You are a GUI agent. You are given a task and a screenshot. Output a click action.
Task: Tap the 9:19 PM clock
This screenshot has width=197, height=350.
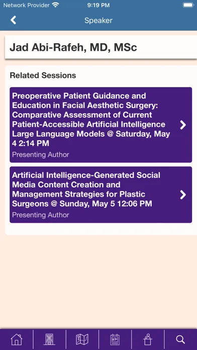98,5
